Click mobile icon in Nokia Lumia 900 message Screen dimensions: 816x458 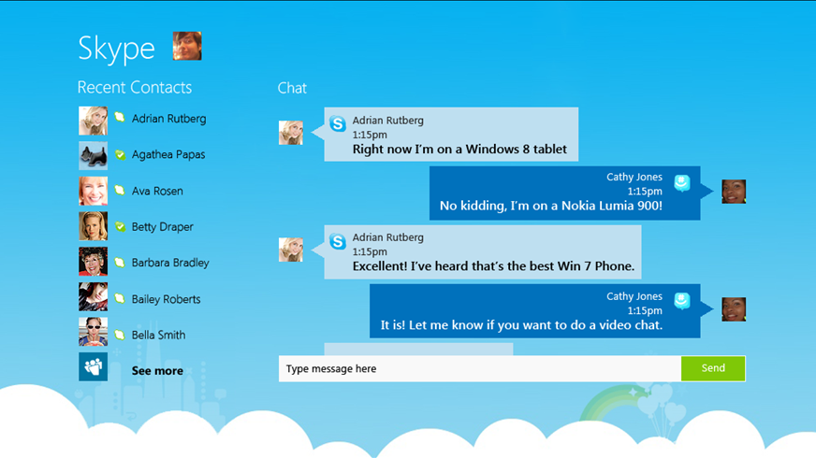682,183
